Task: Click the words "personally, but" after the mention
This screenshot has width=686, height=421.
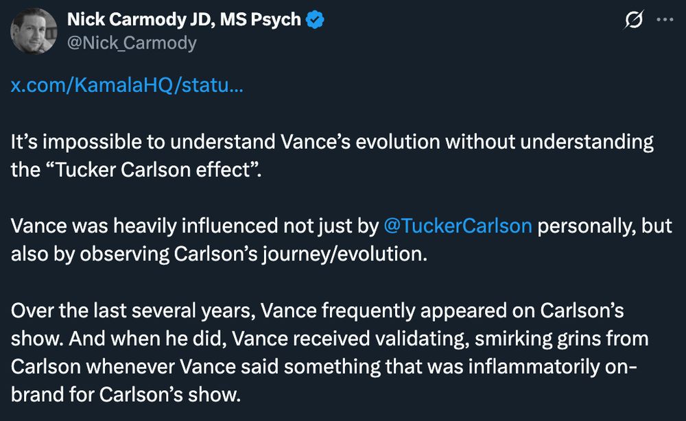Action: point(604,226)
